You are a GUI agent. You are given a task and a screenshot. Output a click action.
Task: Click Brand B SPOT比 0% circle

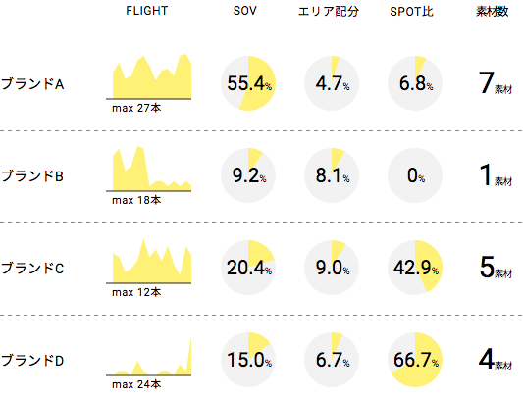coord(415,175)
